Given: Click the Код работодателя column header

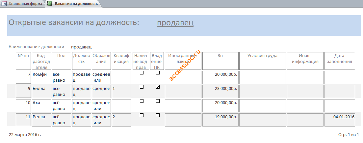Looking at the screenshot, I should 41,61.
